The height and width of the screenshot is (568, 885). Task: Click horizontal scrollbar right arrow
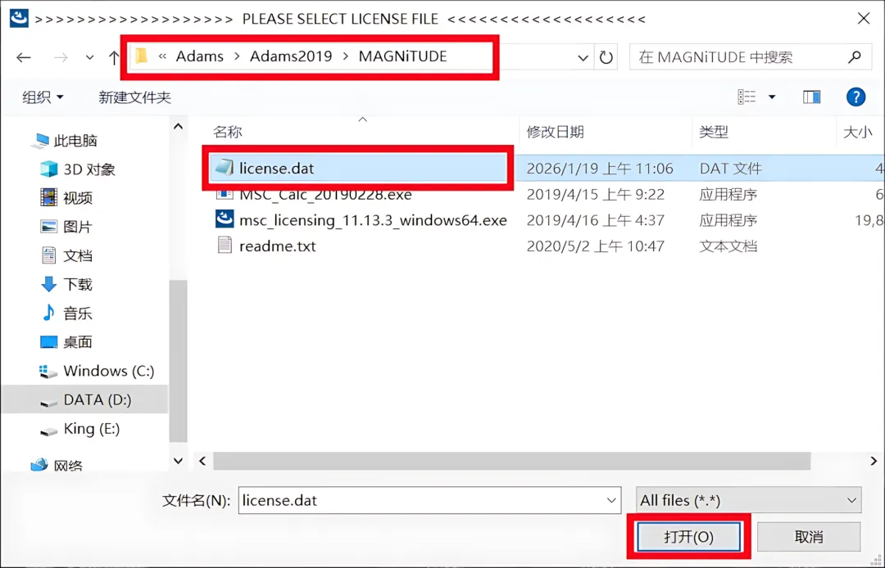click(x=874, y=461)
